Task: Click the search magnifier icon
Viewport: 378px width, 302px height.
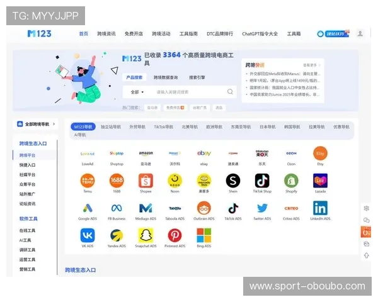Action: [x=230, y=91]
